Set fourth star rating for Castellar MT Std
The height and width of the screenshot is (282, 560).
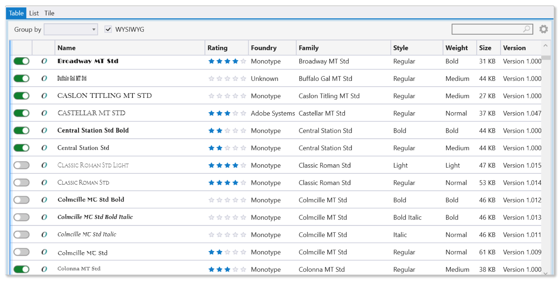(x=235, y=113)
